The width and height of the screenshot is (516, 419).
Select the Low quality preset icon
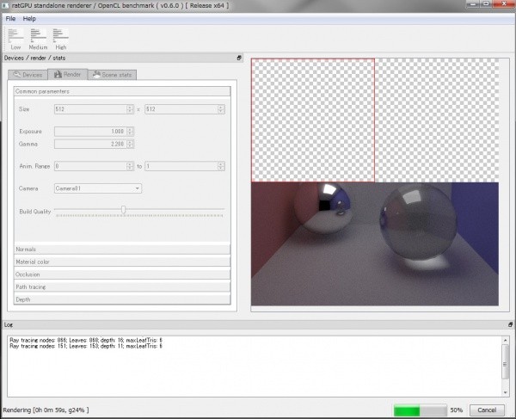[15, 39]
